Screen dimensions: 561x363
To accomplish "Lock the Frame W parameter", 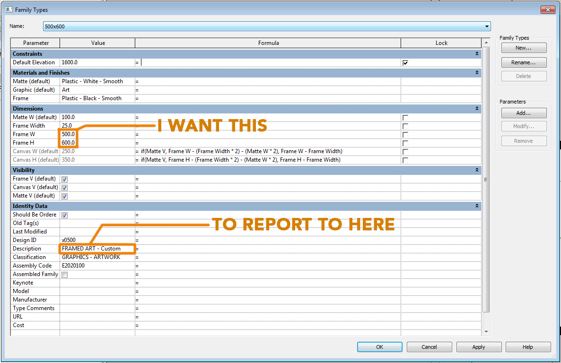I will [405, 134].
